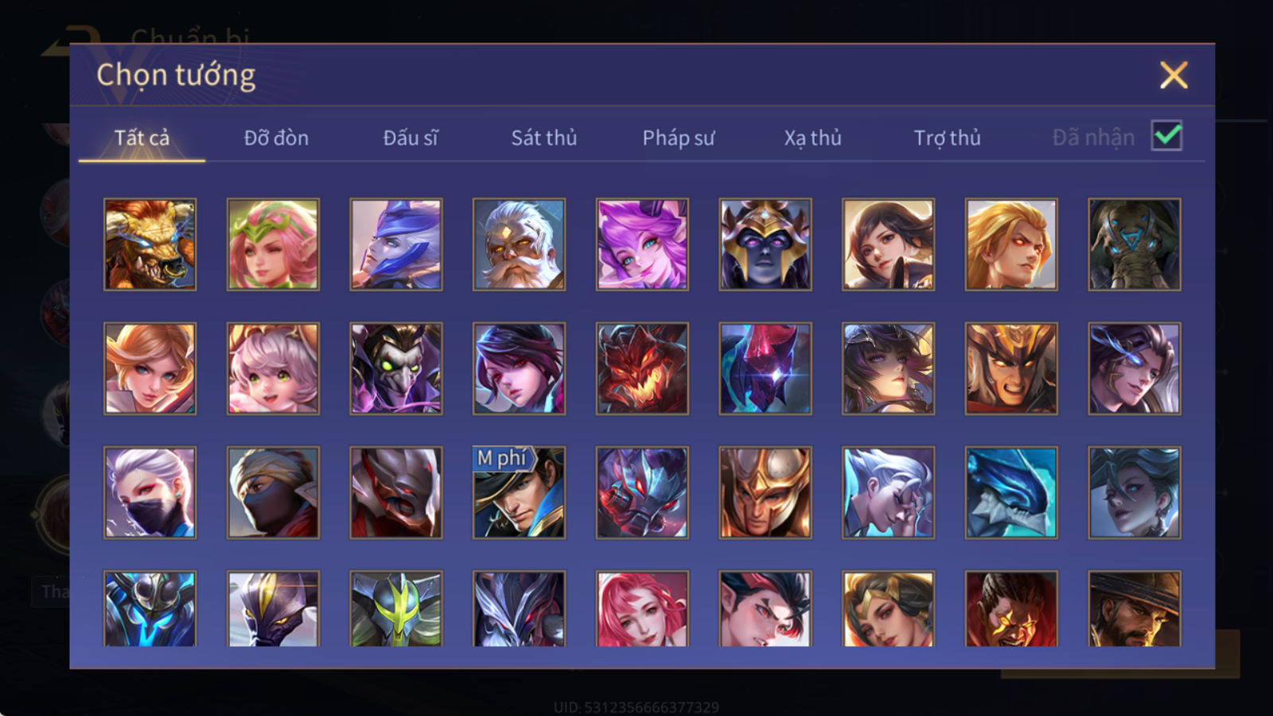Close the 'Chọn tướng' dialog
Image resolution: width=1273 pixels, height=716 pixels.
coord(1174,76)
